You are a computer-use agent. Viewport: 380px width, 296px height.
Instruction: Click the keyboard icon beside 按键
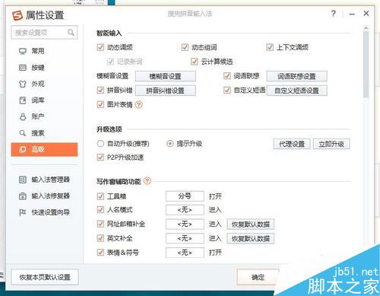[23, 68]
